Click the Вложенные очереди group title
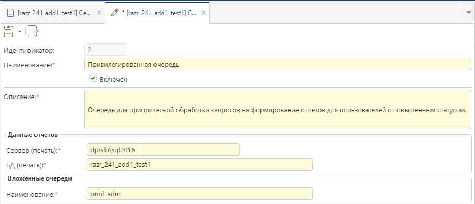The image size is (475, 204). coord(40,178)
